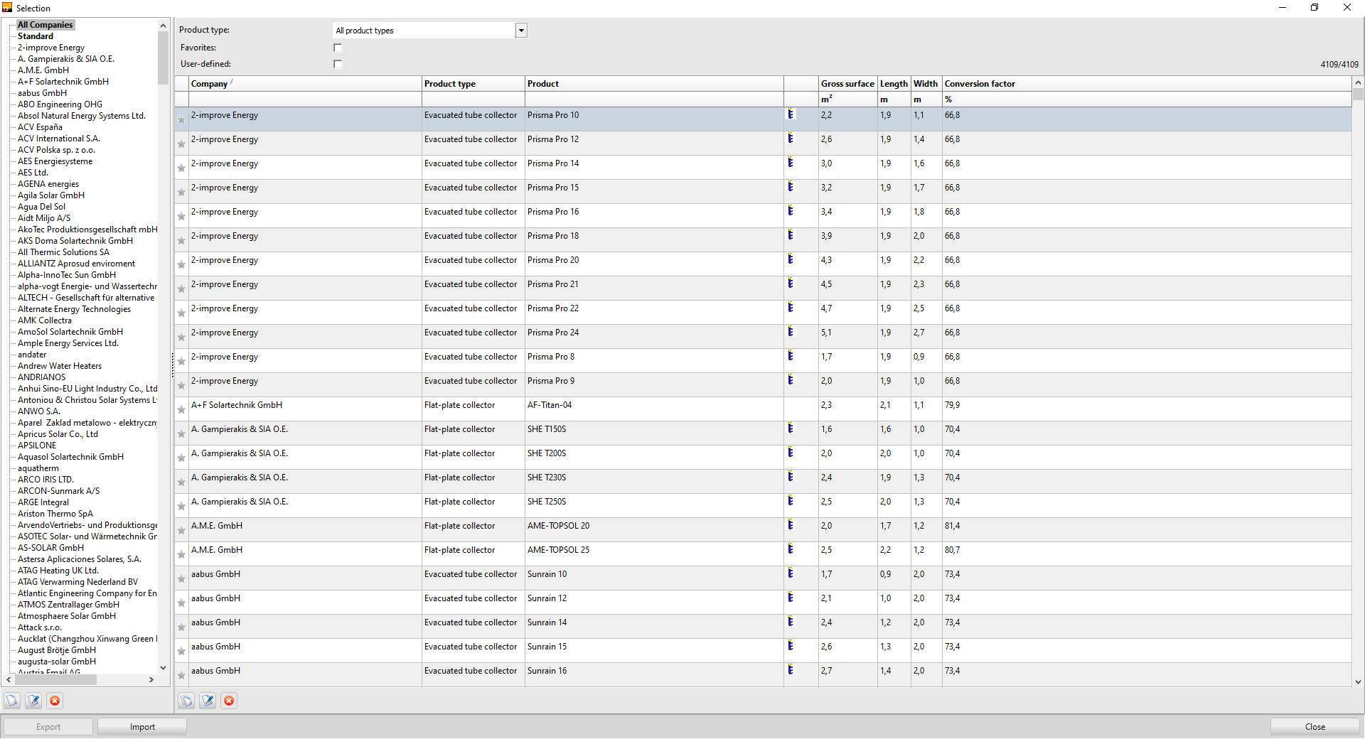Click the edit company pencil icon

point(33,701)
